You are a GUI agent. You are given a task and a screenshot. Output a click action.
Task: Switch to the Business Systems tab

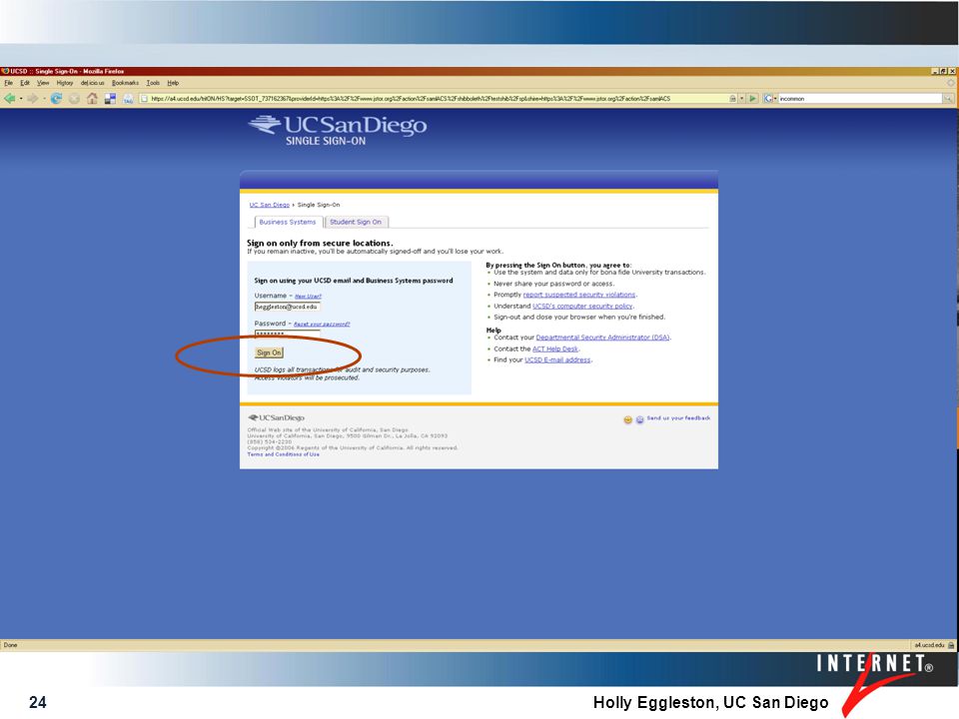click(288, 222)
